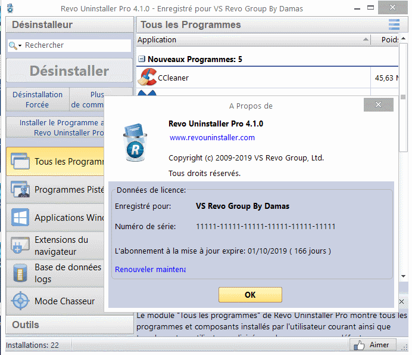Select Tous les Programmes sidebar item
The height and width of the screenshot is (355, 412).
(55, 162)
